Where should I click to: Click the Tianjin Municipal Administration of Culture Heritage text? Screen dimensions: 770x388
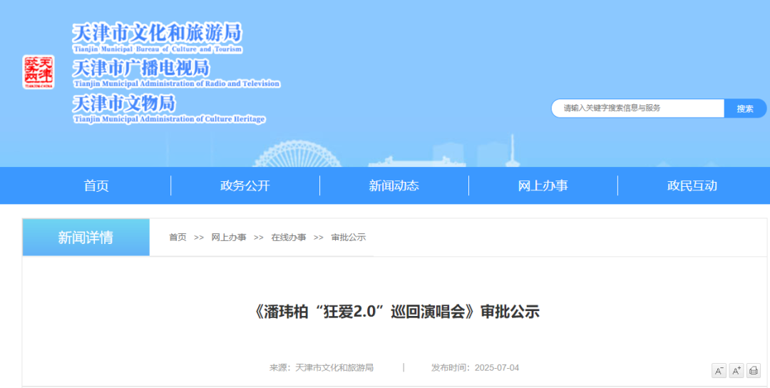pos(170,119)
